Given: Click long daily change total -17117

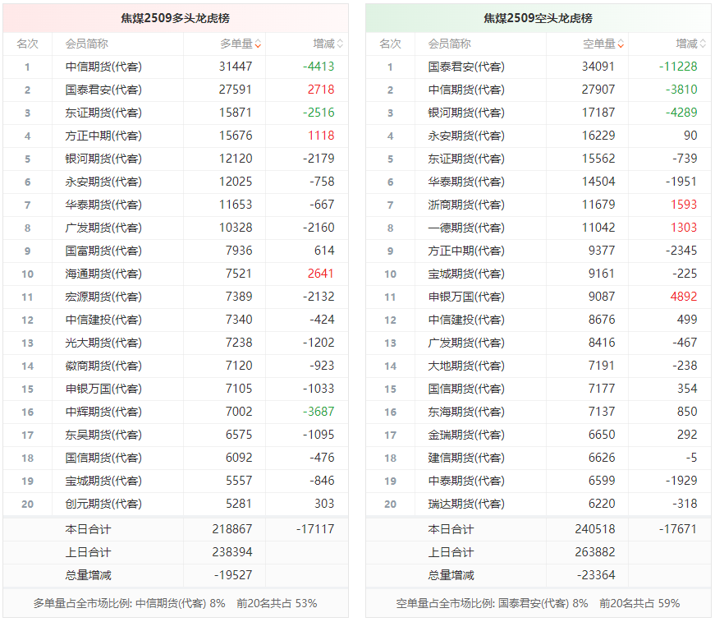Looking at the screenshot, I should pyautogui.click(x=315, y=529).
